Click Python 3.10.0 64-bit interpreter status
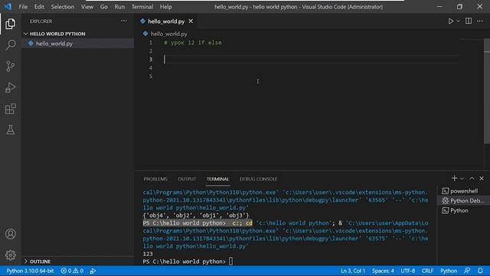Screen dimensions: 490x276 (30, 271)
